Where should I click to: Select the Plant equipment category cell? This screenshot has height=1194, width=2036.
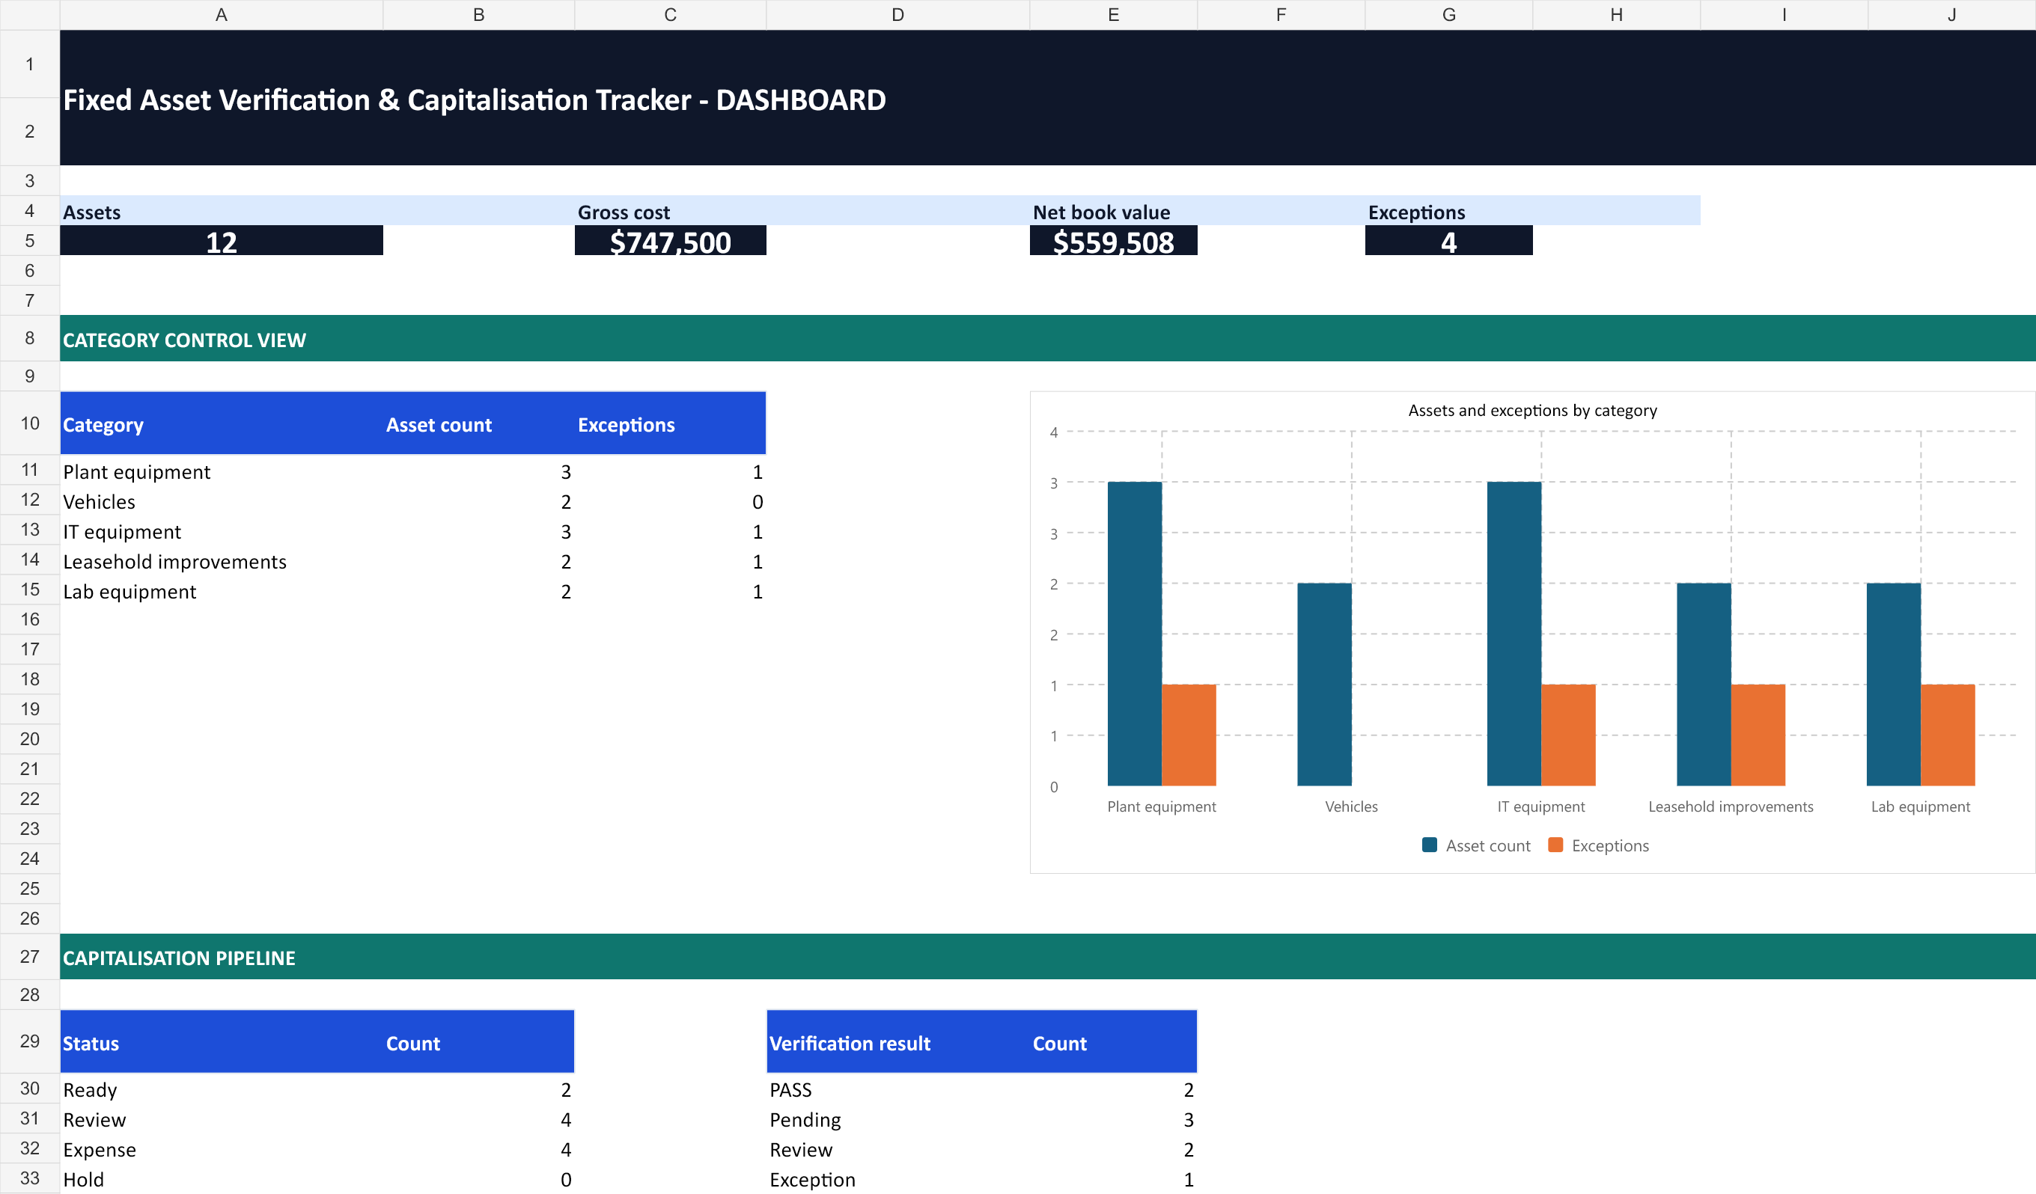tap(222, 471)
